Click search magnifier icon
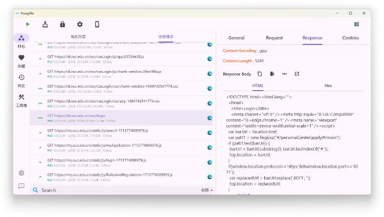 [x=35, y=190]
